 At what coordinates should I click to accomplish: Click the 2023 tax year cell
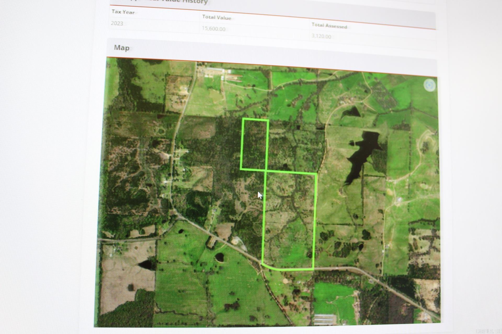[x=117, y=23]
